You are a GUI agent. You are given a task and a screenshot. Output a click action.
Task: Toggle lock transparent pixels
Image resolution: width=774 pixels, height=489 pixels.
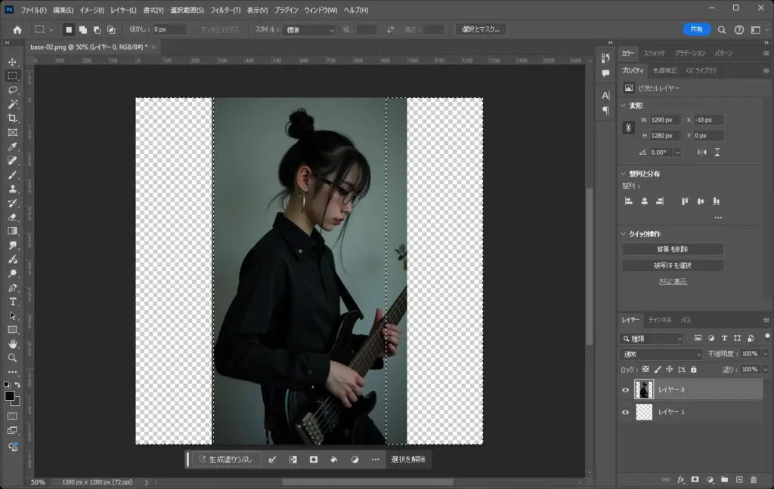[x=646, y=369]
